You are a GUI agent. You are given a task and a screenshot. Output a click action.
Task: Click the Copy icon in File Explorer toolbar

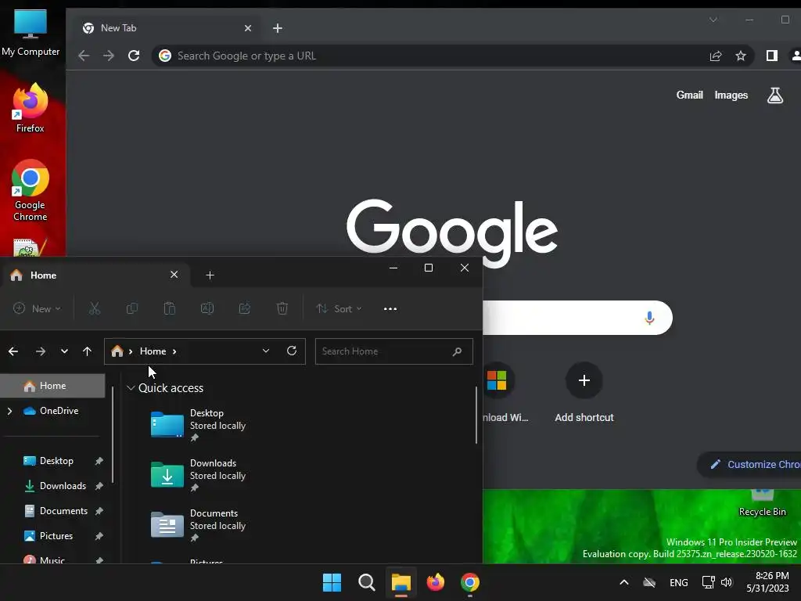[x=131, y=308]
